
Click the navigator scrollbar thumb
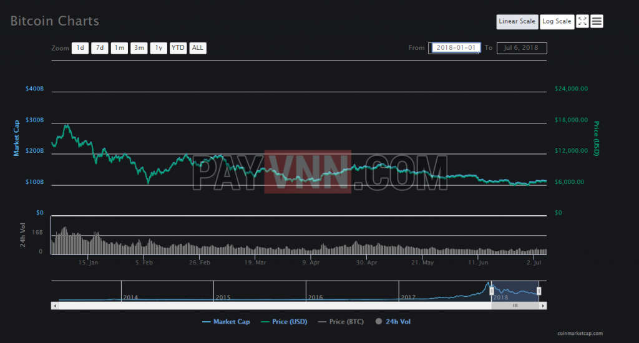[x=515, y=306]
